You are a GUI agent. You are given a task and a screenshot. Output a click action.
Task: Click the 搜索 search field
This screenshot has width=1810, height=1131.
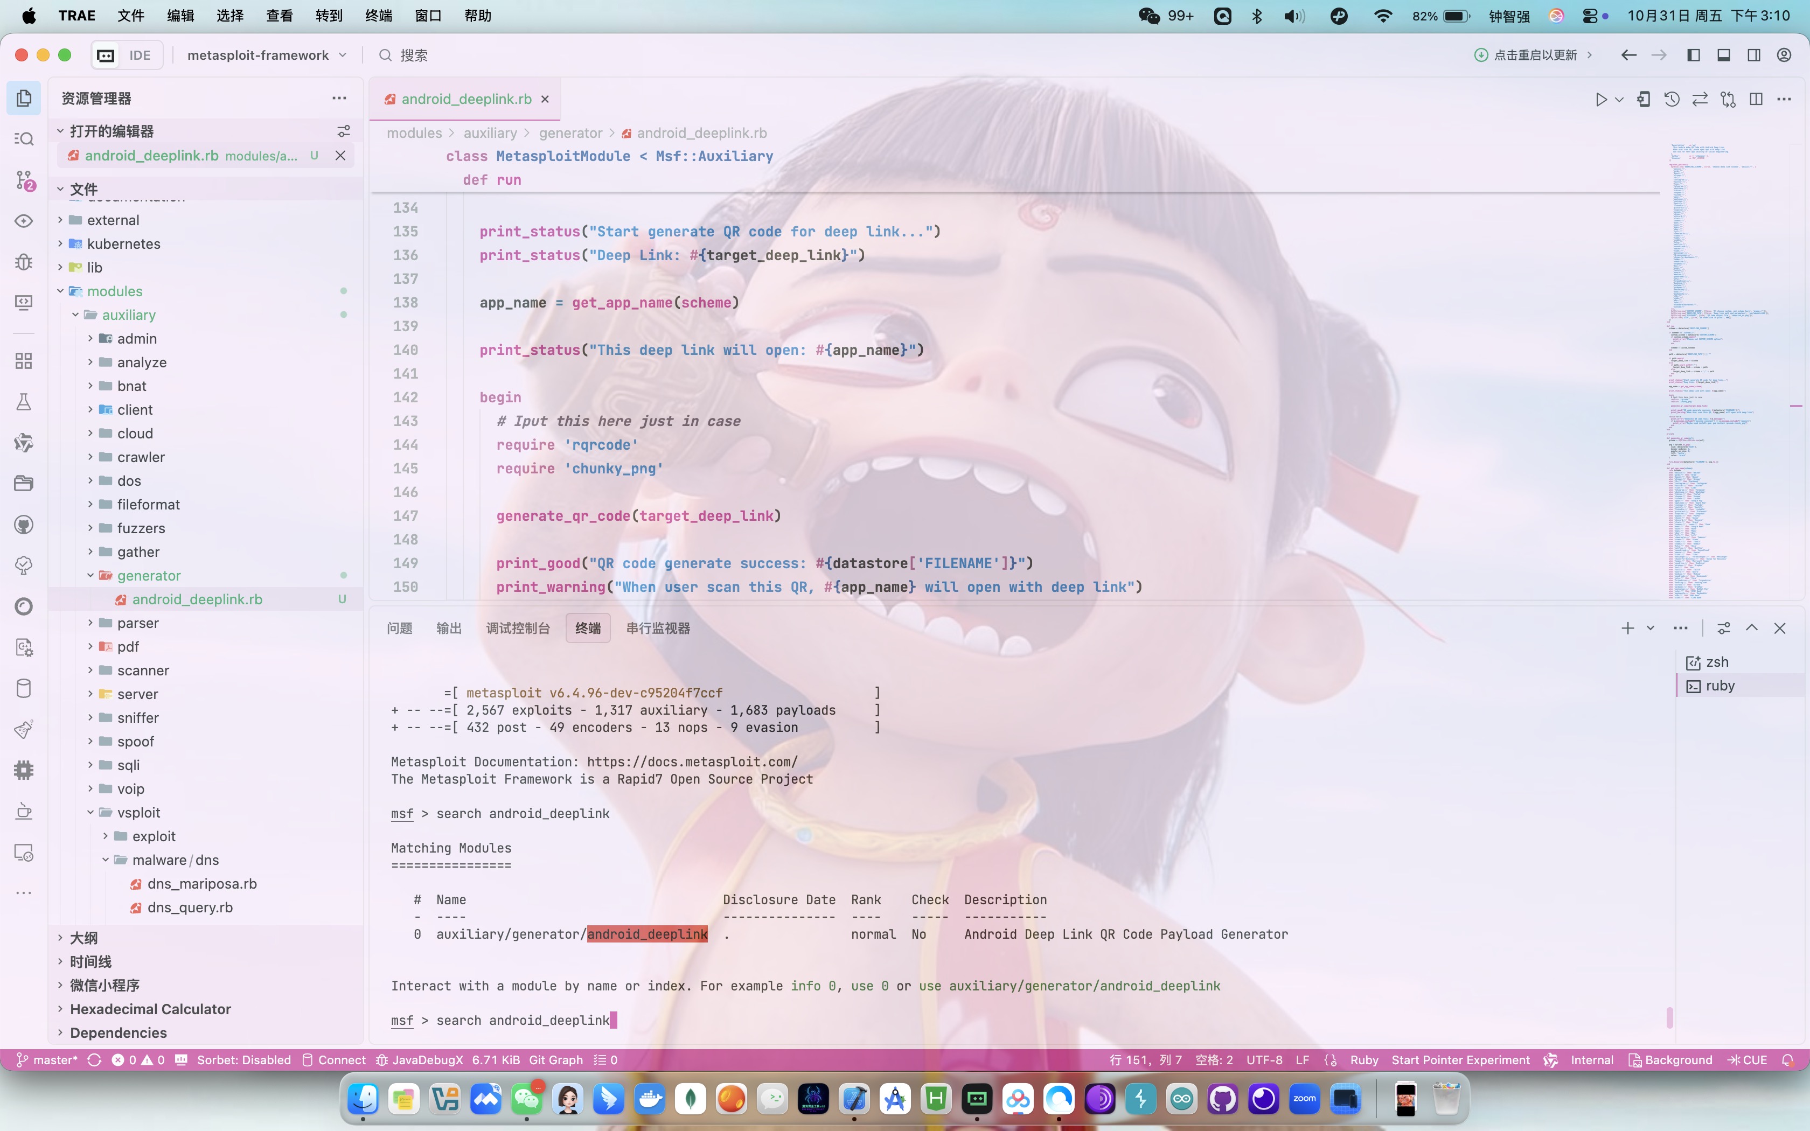(414, 55)
